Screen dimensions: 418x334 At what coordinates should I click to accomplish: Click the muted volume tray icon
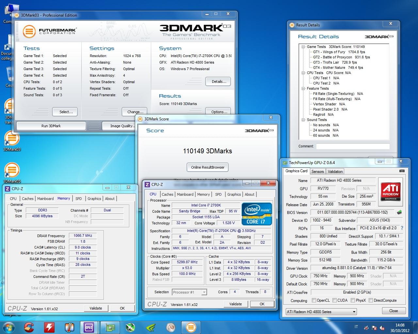382,327
